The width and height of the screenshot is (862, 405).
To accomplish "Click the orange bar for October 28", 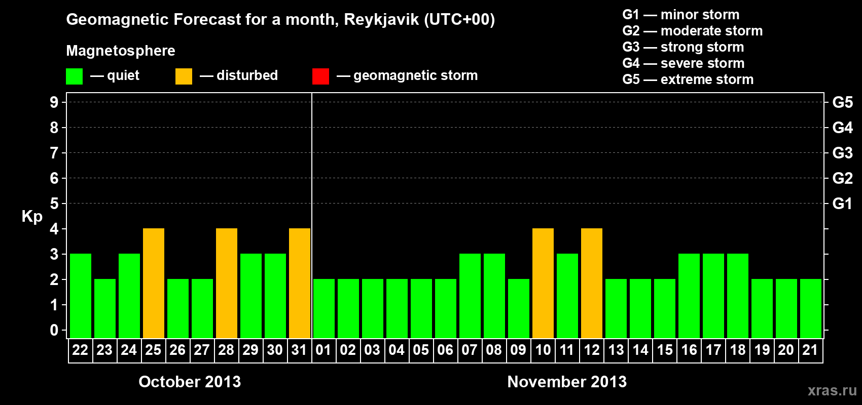I will 227,283.
